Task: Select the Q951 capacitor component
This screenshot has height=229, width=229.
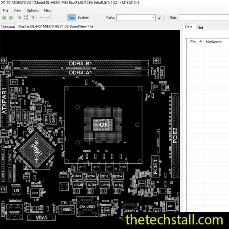Action: tap(46, 119)
